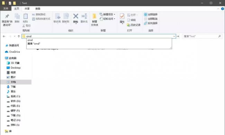Click the Properties (属性) icon

[x=122, y=16]
